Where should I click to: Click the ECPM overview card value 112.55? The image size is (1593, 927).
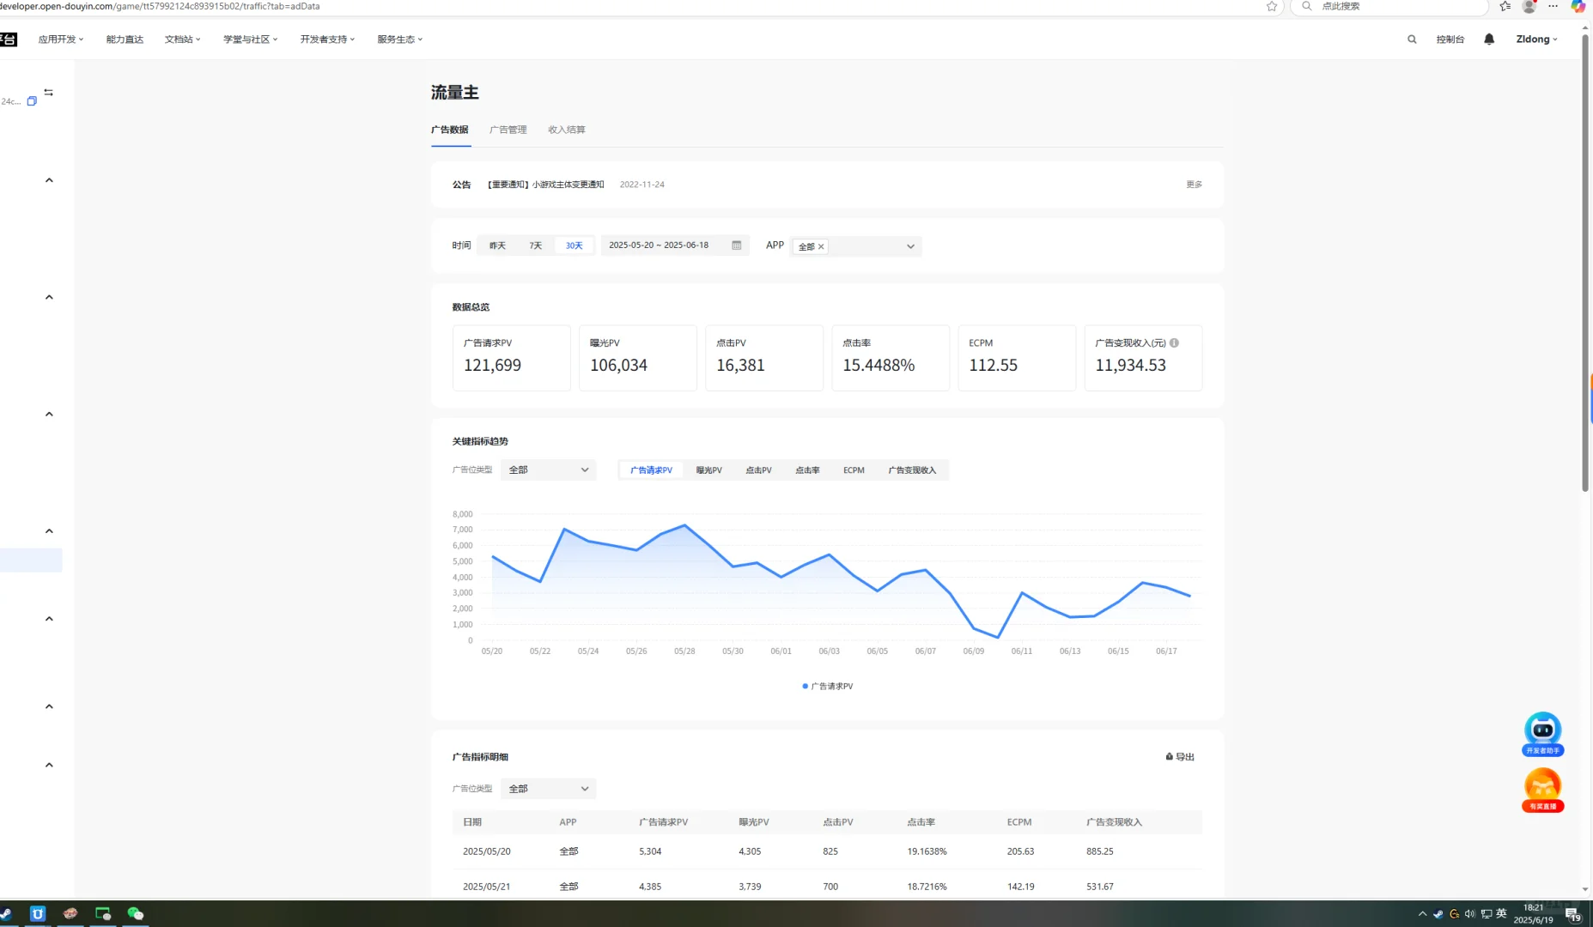click(x=994, y=366)
